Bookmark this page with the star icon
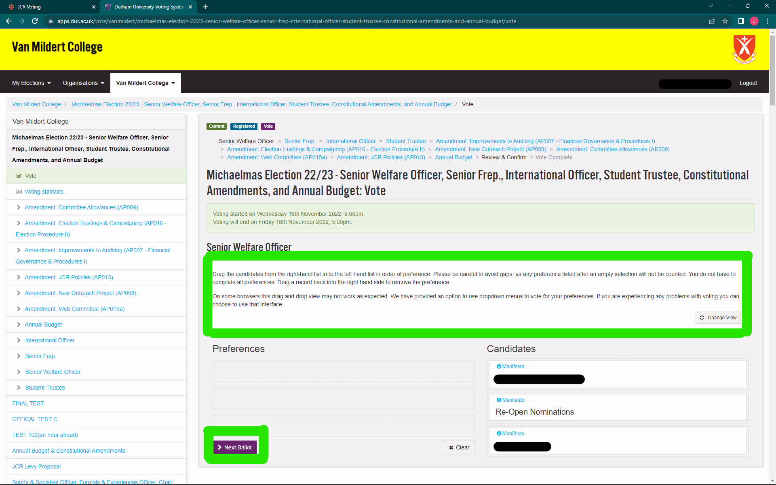Screen dimensions: 776x485 725,21
